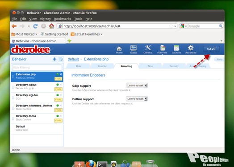The image size is (234, 167).
Task: Open the Sources section icon
Action: coord(176,49)
